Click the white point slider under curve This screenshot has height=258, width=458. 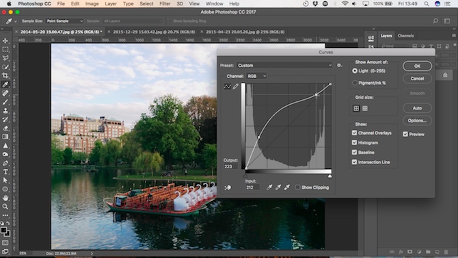(330, 176)
